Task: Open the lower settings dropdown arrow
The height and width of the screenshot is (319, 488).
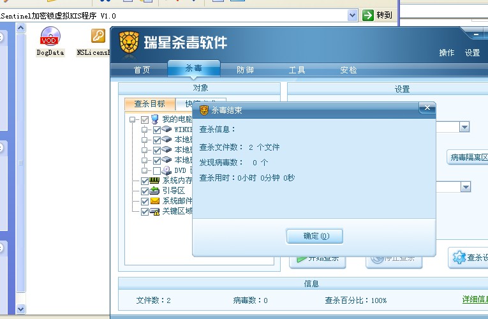Action: coord(466,187)
